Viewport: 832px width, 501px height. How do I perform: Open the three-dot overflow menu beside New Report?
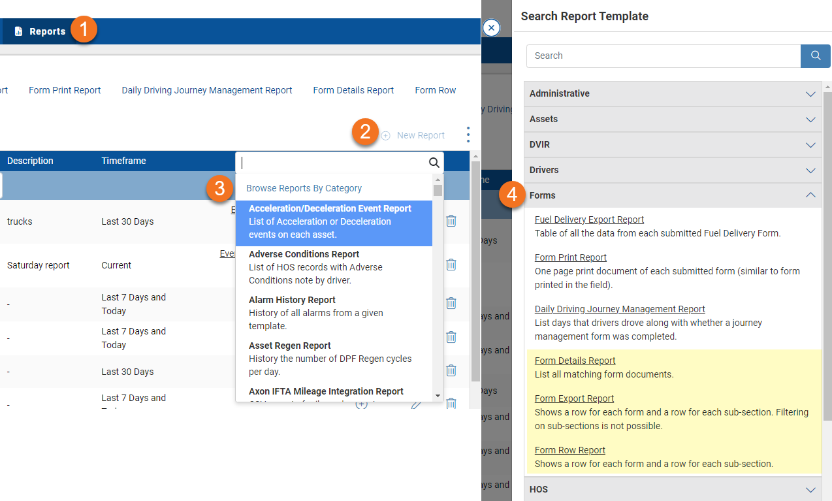tap(468, 135)
